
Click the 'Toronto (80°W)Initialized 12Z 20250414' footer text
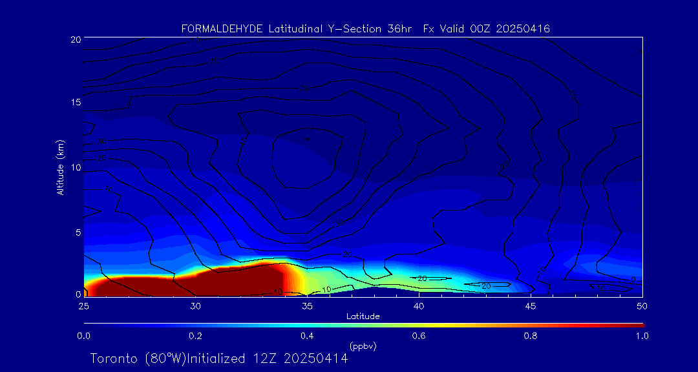coord(219,358)
